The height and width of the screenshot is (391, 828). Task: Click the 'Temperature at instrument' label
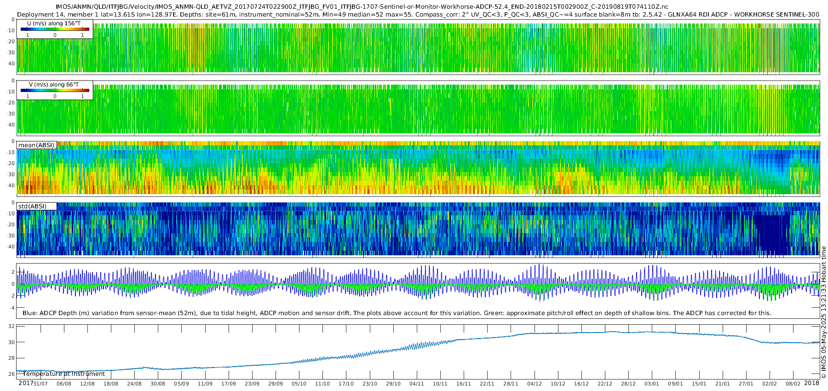click(x=64, y=374)
